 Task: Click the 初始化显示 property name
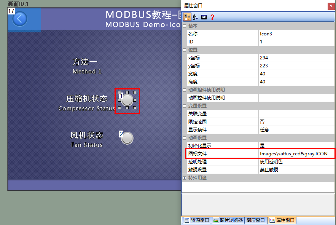pyautogui.click(x=200, y=146)
